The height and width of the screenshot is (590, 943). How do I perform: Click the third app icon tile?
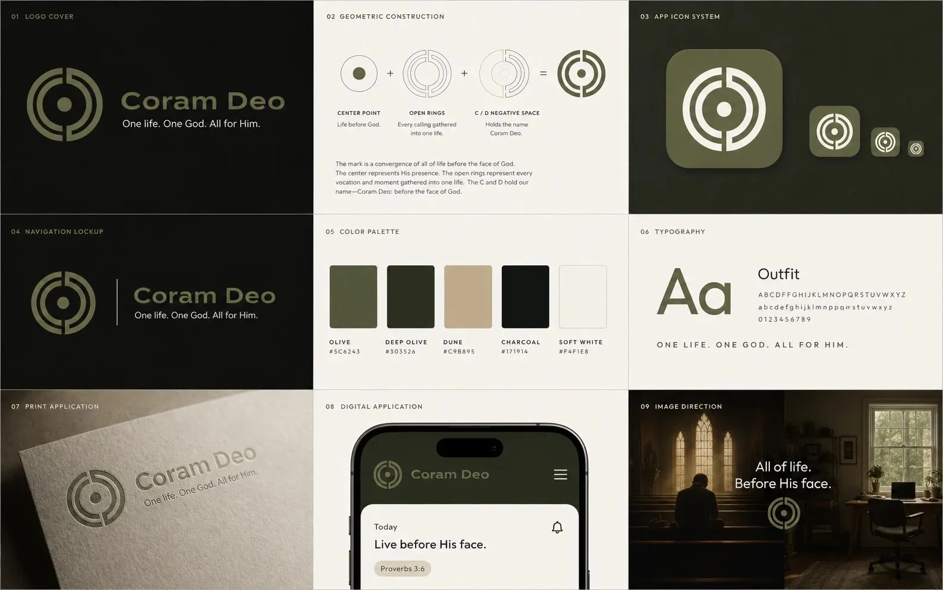tap(885, 142)
